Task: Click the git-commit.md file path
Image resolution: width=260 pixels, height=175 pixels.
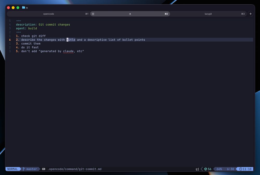Action: point(75,169)
